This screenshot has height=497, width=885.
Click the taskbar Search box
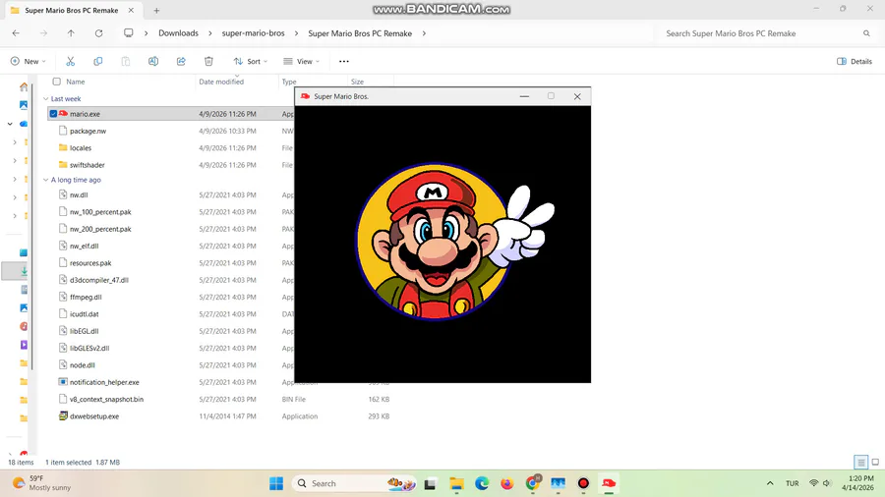[x=354, y=483]
